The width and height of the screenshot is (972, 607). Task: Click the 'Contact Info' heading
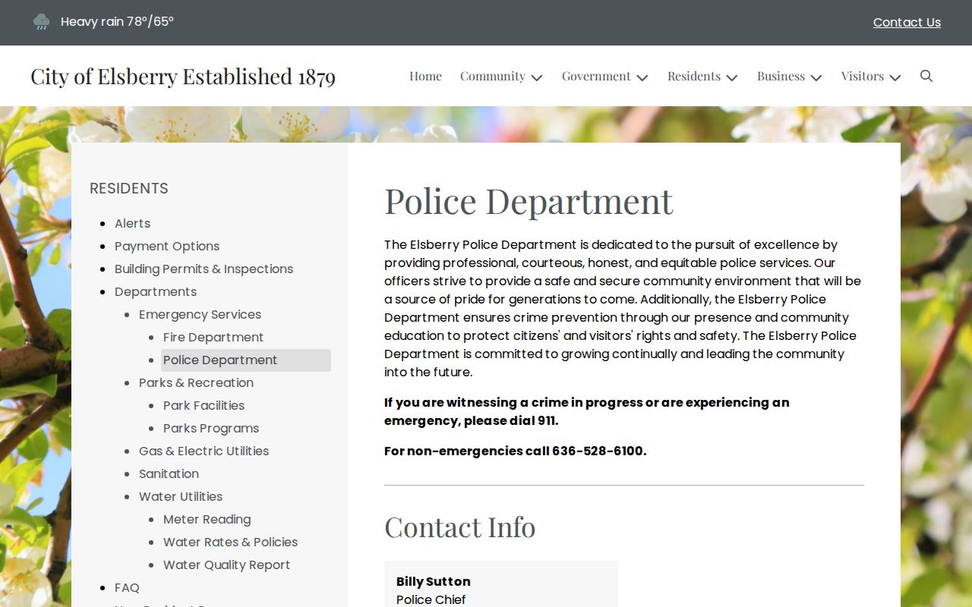point(459,527)
